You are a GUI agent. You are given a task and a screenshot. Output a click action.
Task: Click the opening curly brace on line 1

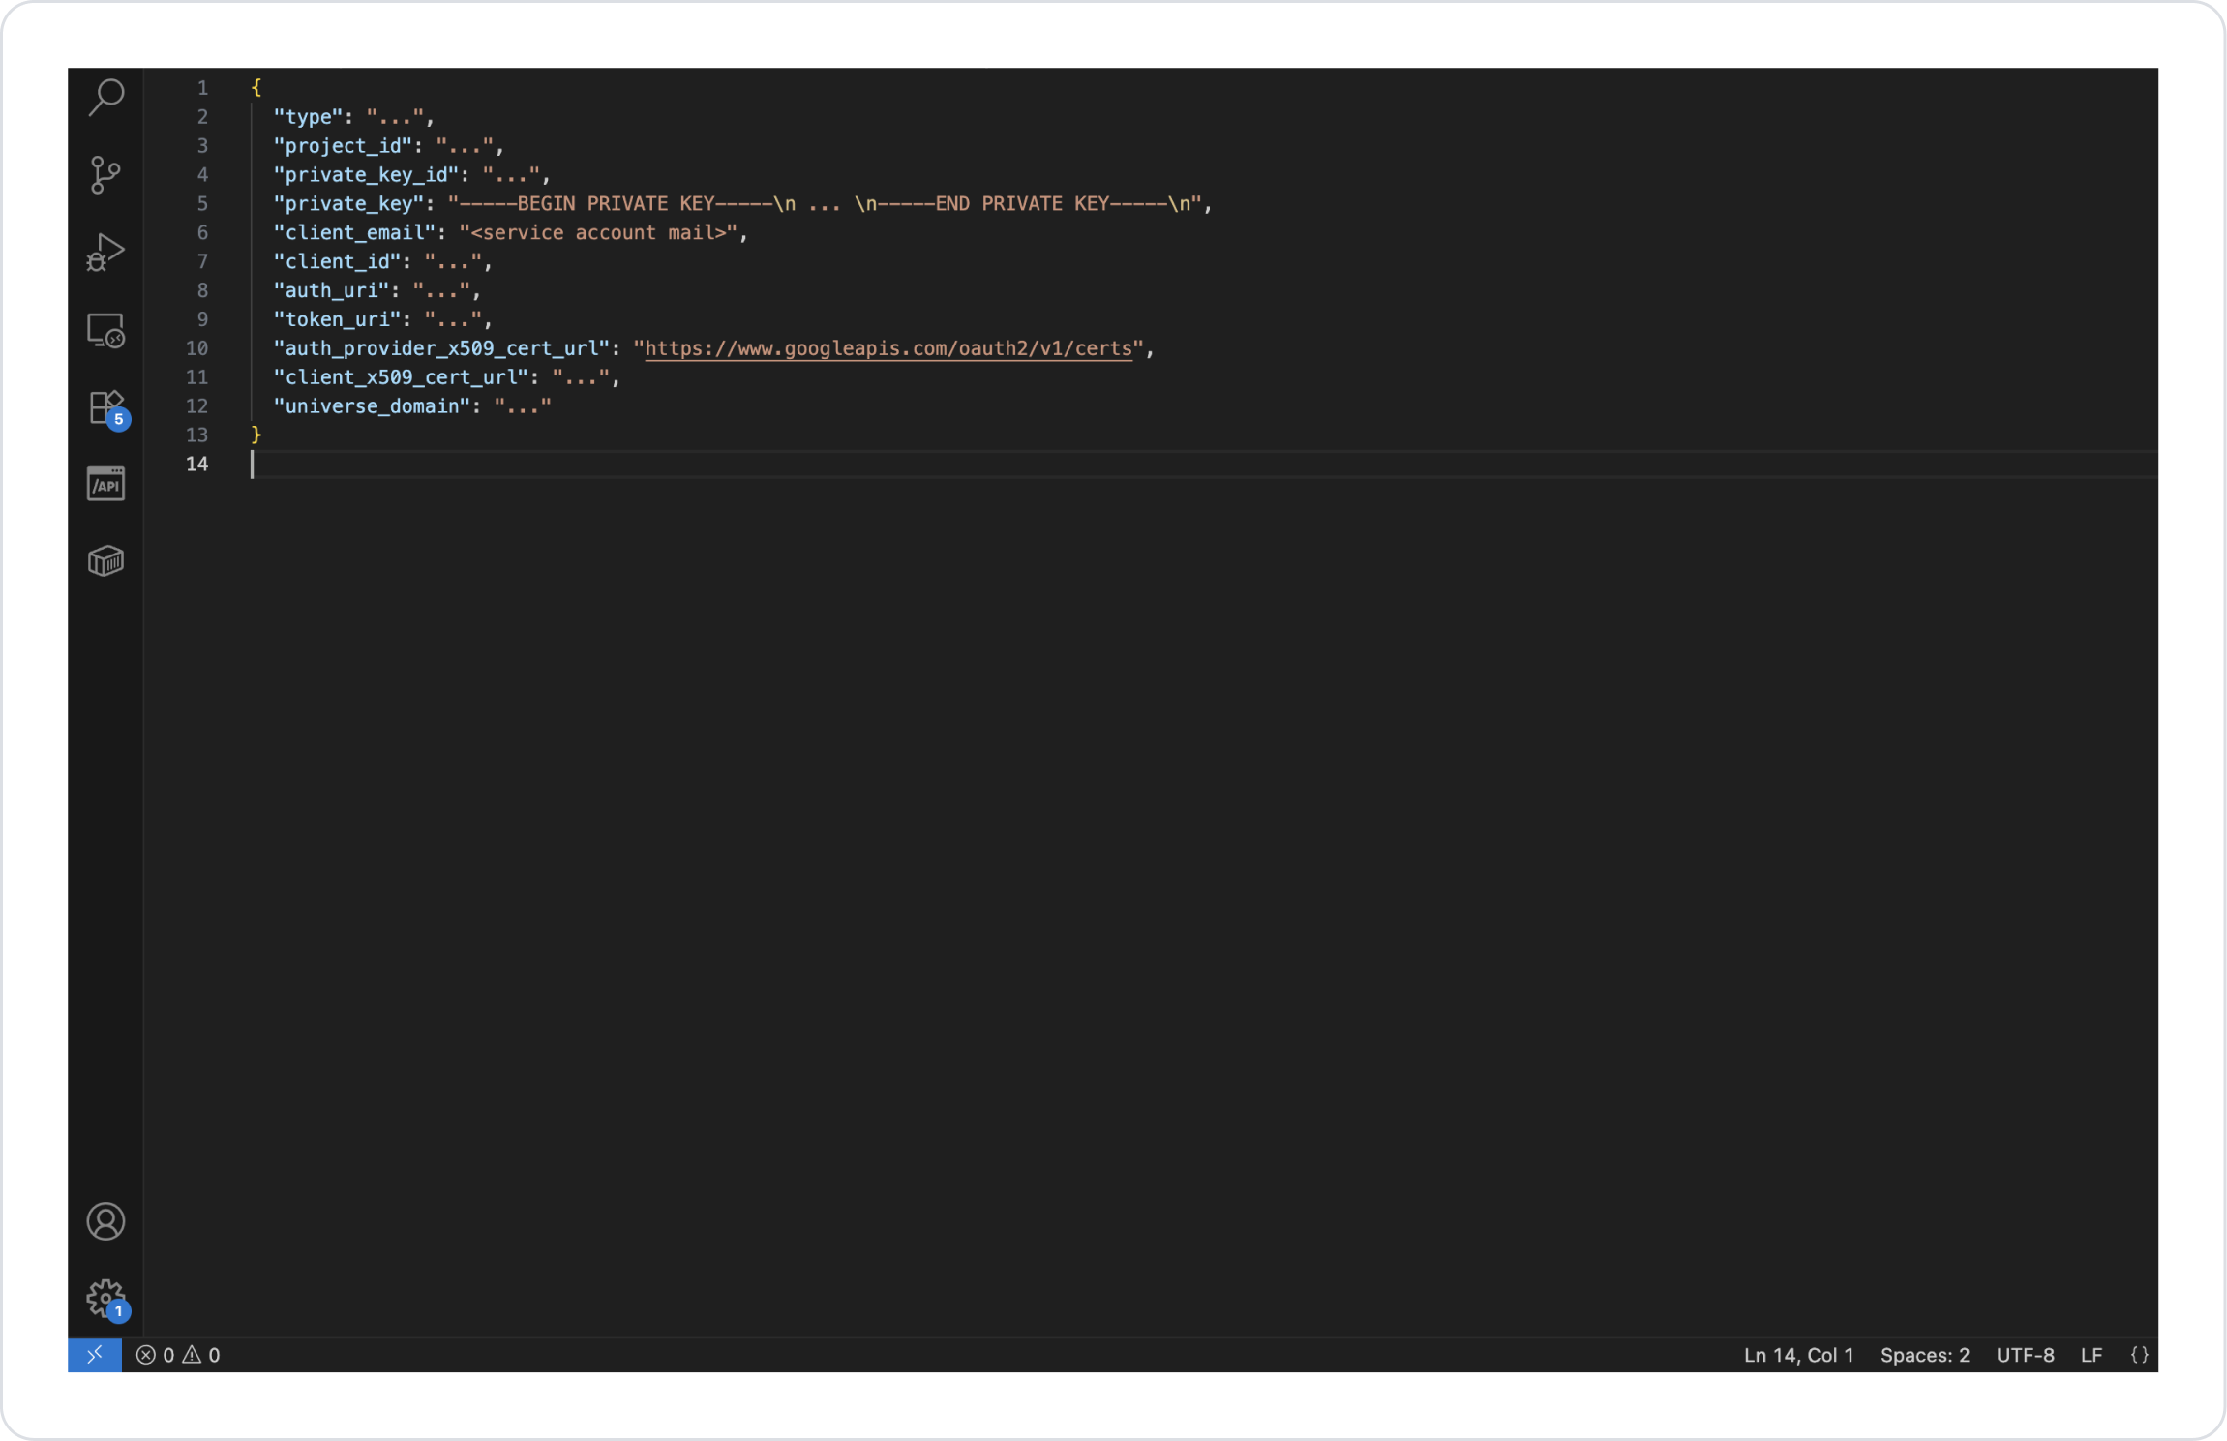256,88
